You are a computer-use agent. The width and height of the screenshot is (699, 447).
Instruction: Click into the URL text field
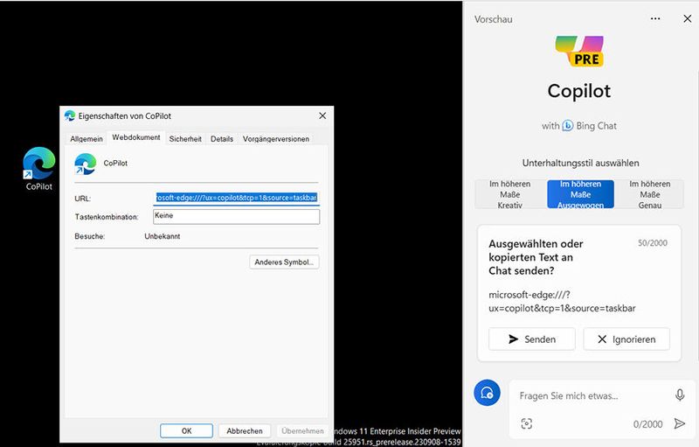click(x=236, y=198)
